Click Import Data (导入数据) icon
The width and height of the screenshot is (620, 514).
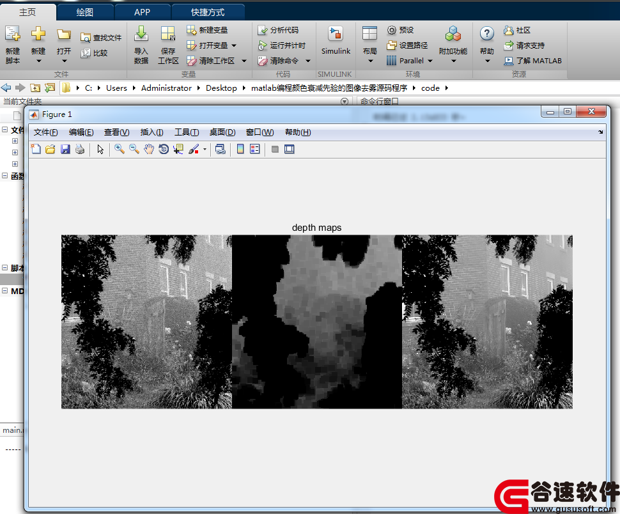point(141,34)
